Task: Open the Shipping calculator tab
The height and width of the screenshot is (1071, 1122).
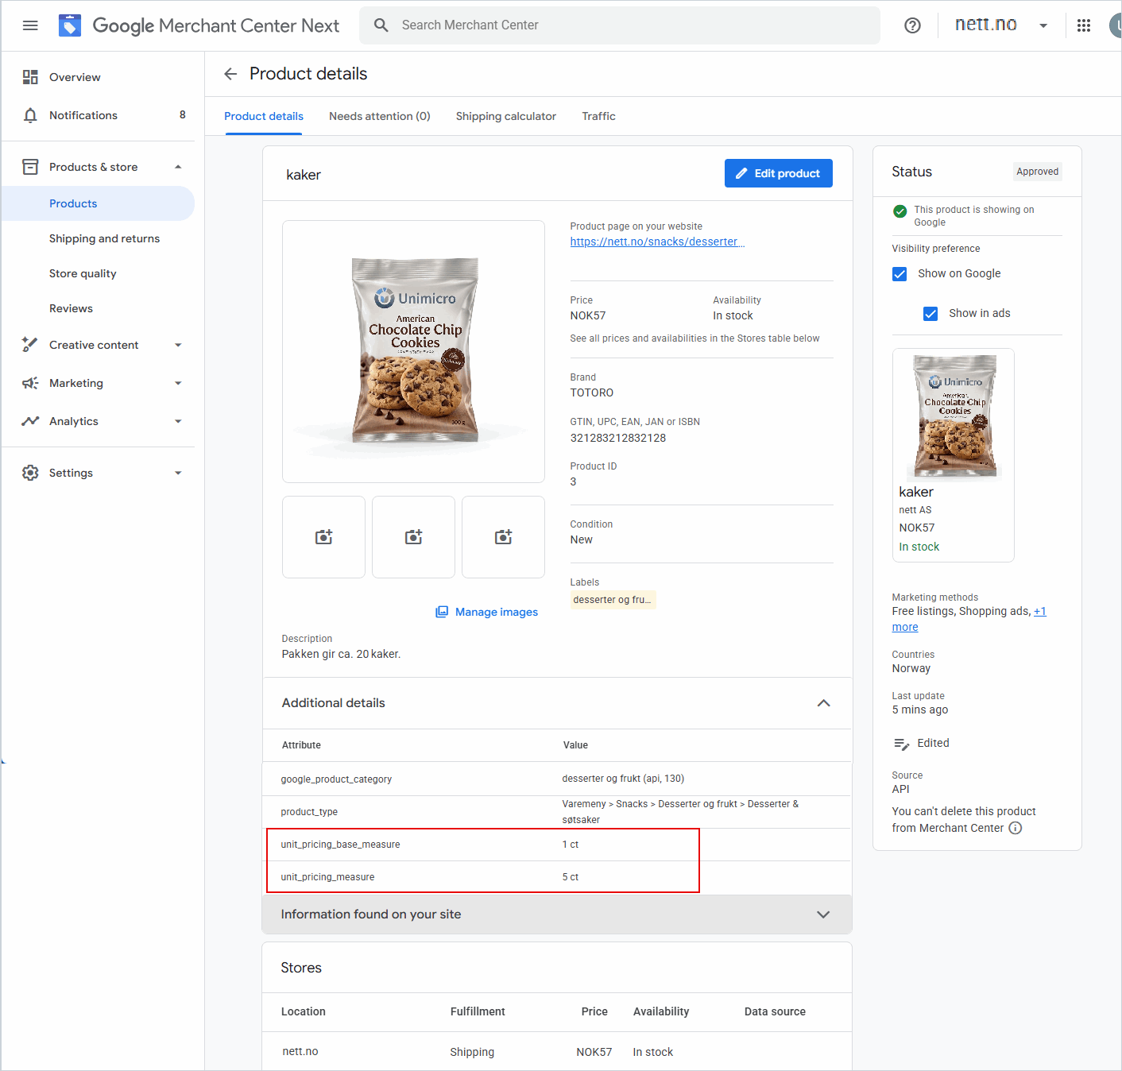Action: [506, 116]
